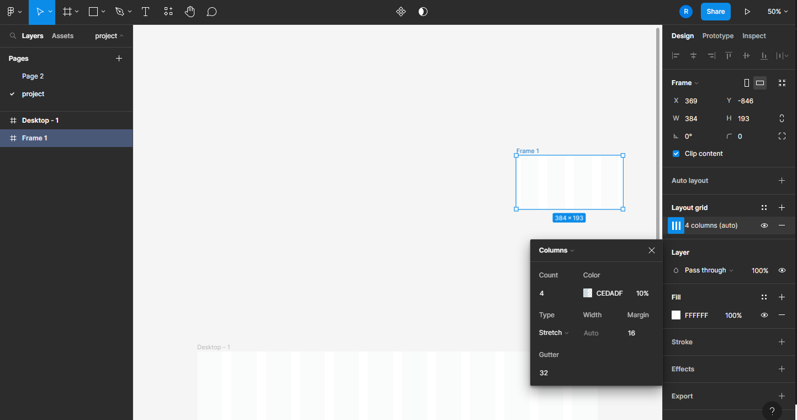Select the Desktop - 1 layer
This screenshot has height=420, width=797.
40,120
